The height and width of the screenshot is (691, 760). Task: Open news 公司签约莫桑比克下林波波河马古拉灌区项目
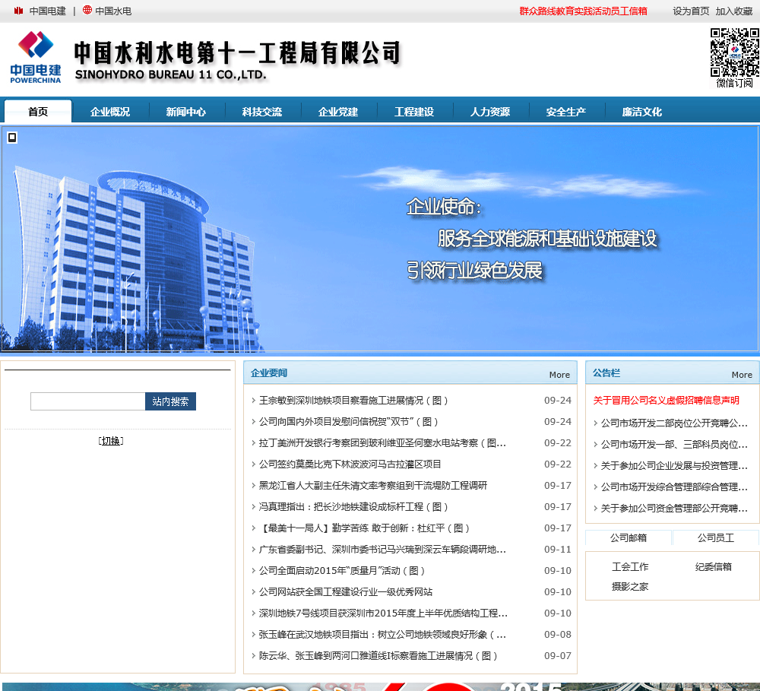(x=350, y=464)
